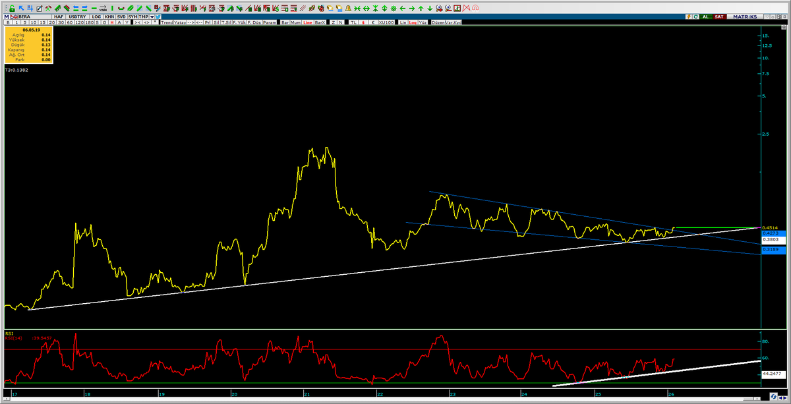Toggle Log scale mode
The image size is (791, 404).
coord(413,22)
